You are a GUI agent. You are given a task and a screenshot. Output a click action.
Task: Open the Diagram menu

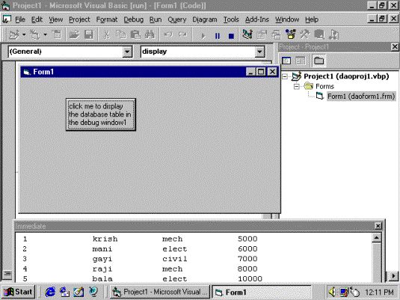pyautogui.click(x=205, y=19)
